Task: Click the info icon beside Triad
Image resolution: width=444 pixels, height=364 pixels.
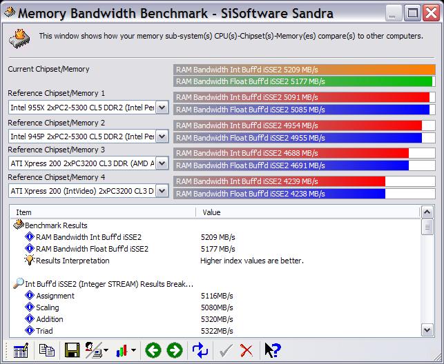Action: pyautogui.click(x=30, y=330)
